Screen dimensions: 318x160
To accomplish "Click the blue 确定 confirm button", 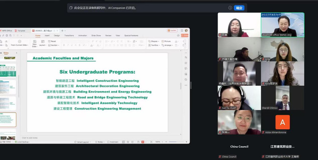I will click(239, 8).
